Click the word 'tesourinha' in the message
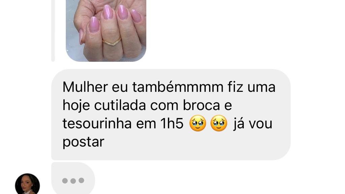This screenshot has width=345, height=194. pos(97,123)
